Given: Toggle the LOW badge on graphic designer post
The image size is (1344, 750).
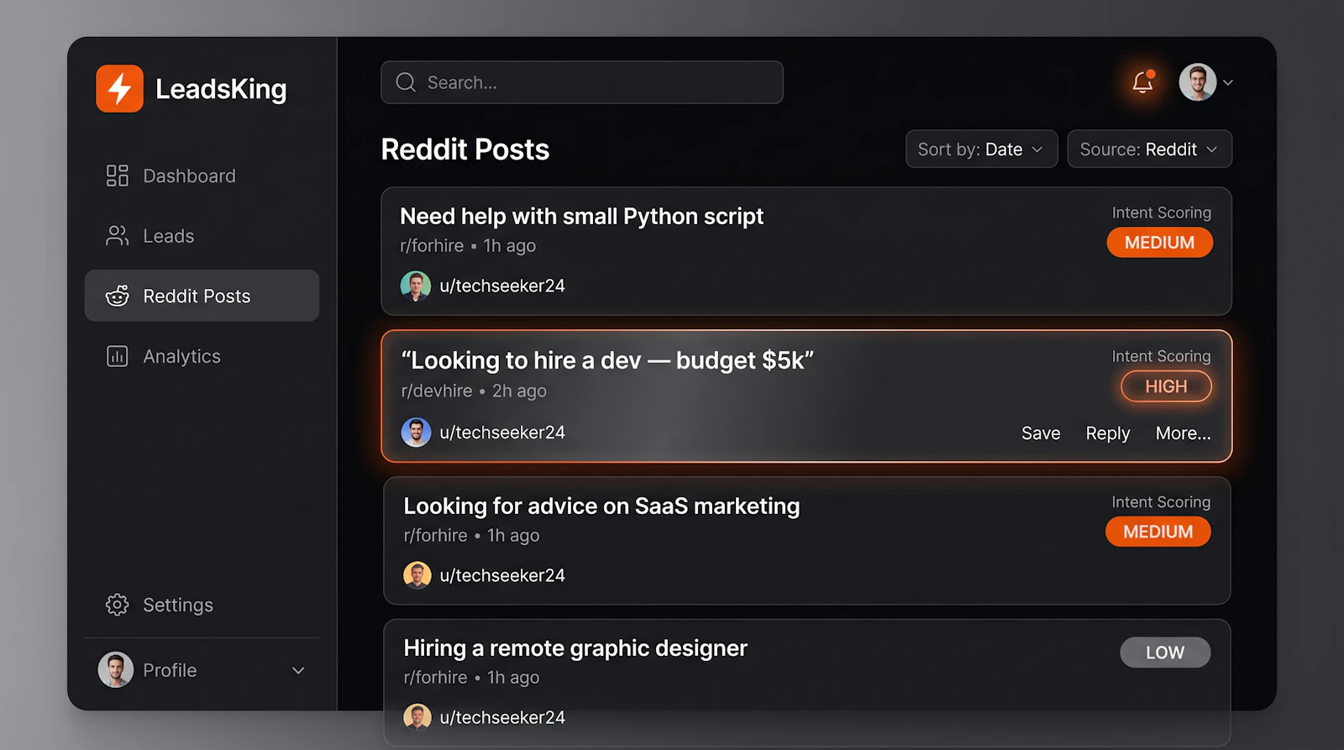Looking at the screenshot, I should [1165, 652].
